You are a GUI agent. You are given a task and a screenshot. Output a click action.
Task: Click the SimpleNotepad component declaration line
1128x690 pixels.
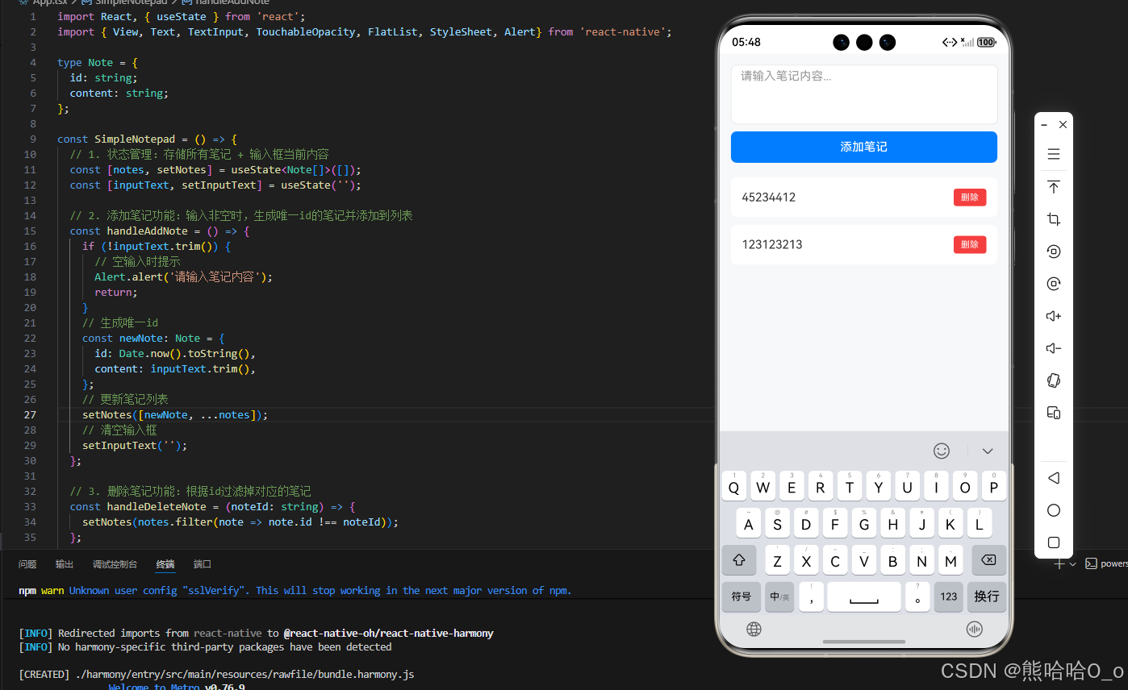coord(147,139)
